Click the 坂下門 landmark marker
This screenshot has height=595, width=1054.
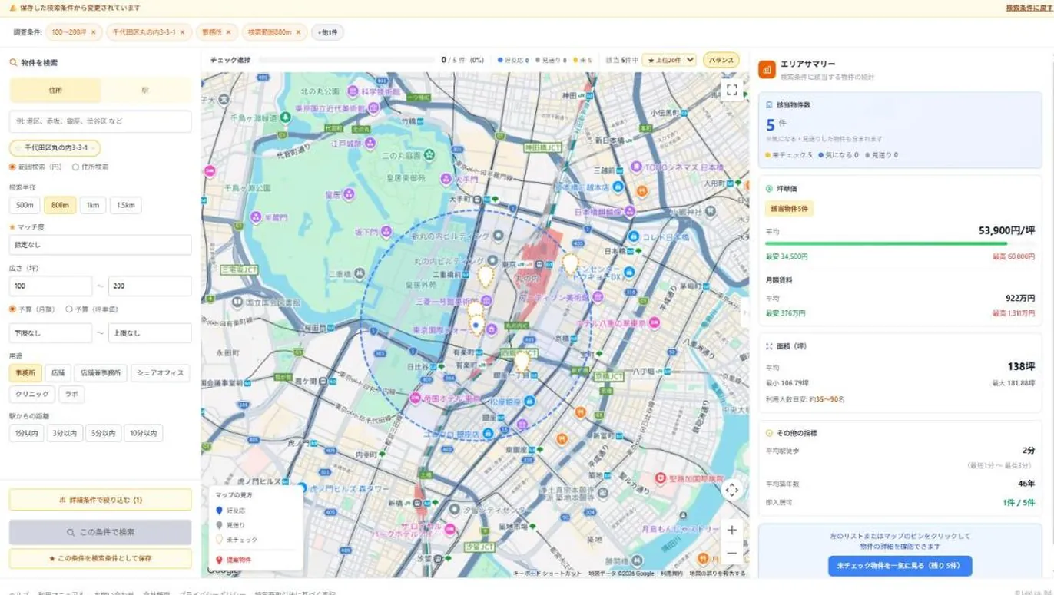point(385,231)
